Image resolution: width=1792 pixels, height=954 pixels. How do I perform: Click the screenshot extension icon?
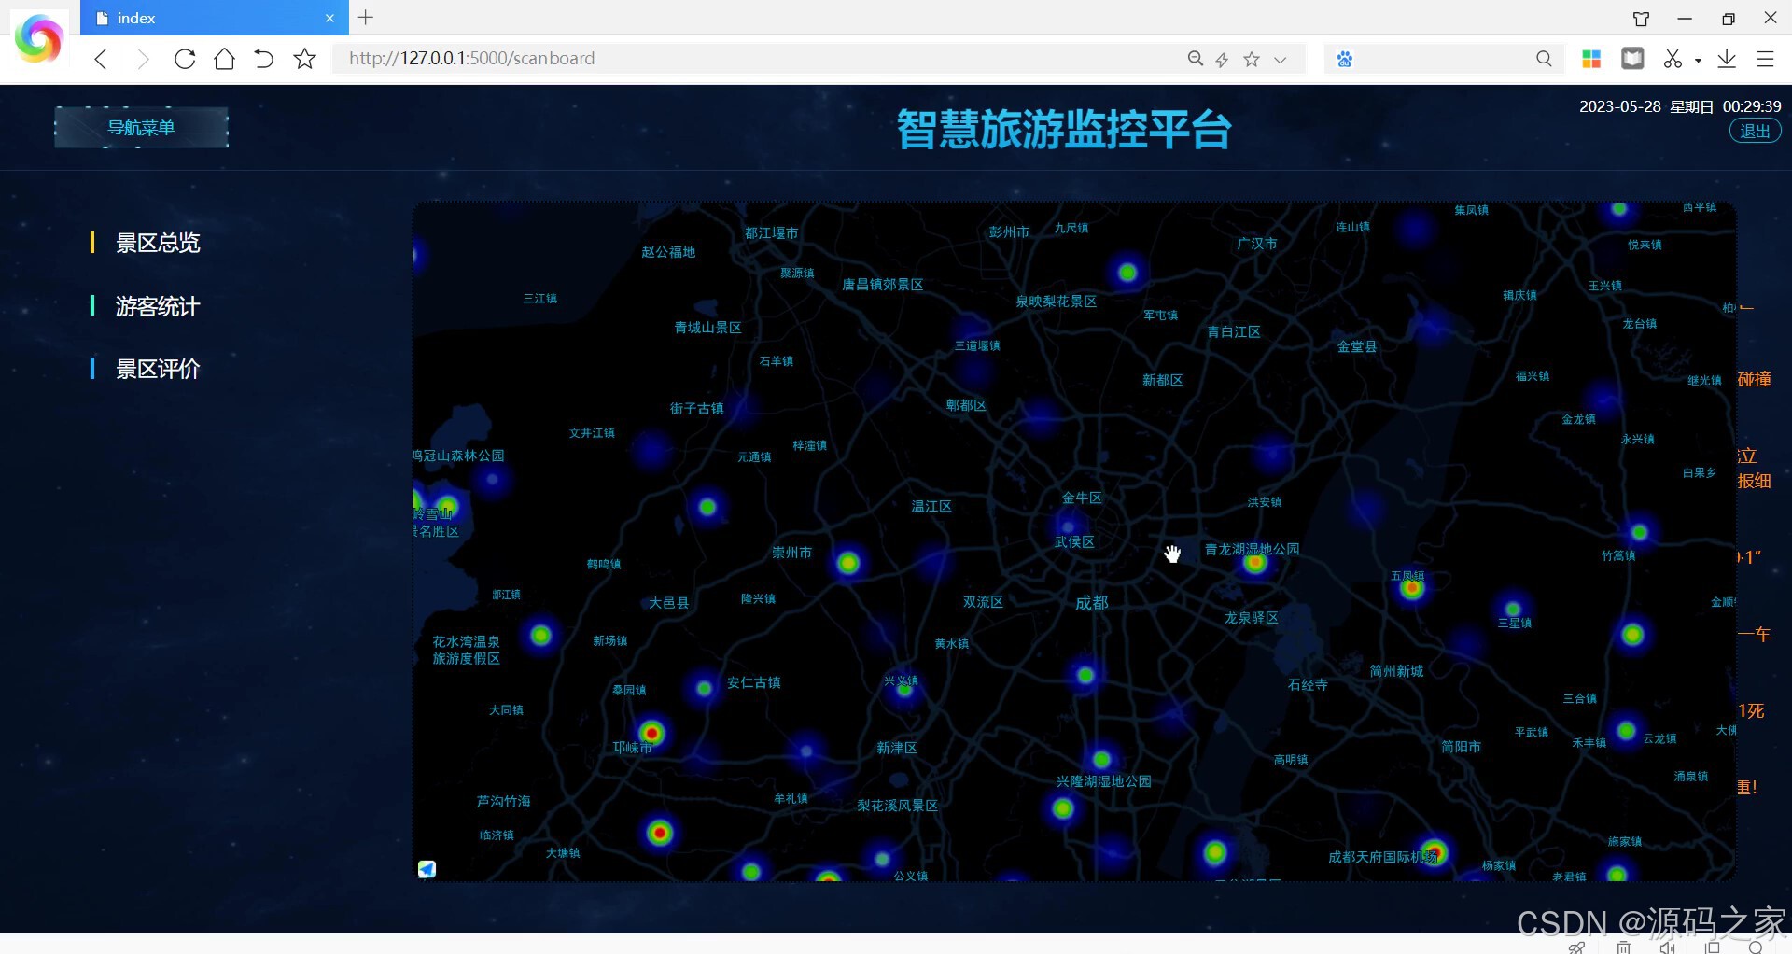(x=1632, y=59)
